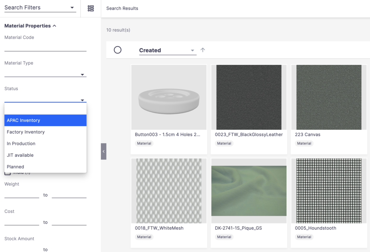Pick In Production status option
Screen dimensions: 370x252
pos(45,143)
